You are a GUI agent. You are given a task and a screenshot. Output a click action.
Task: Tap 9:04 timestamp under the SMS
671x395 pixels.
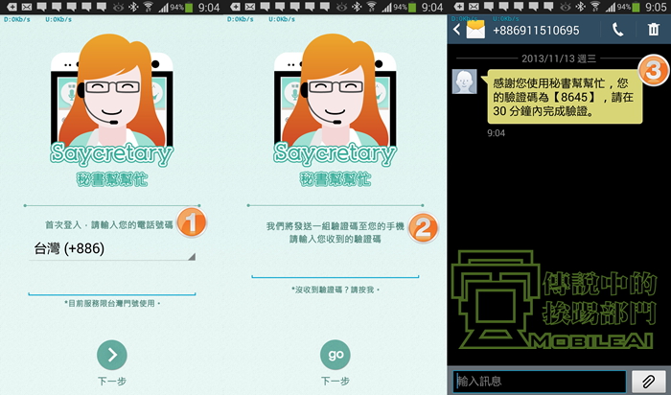[496, 133]
